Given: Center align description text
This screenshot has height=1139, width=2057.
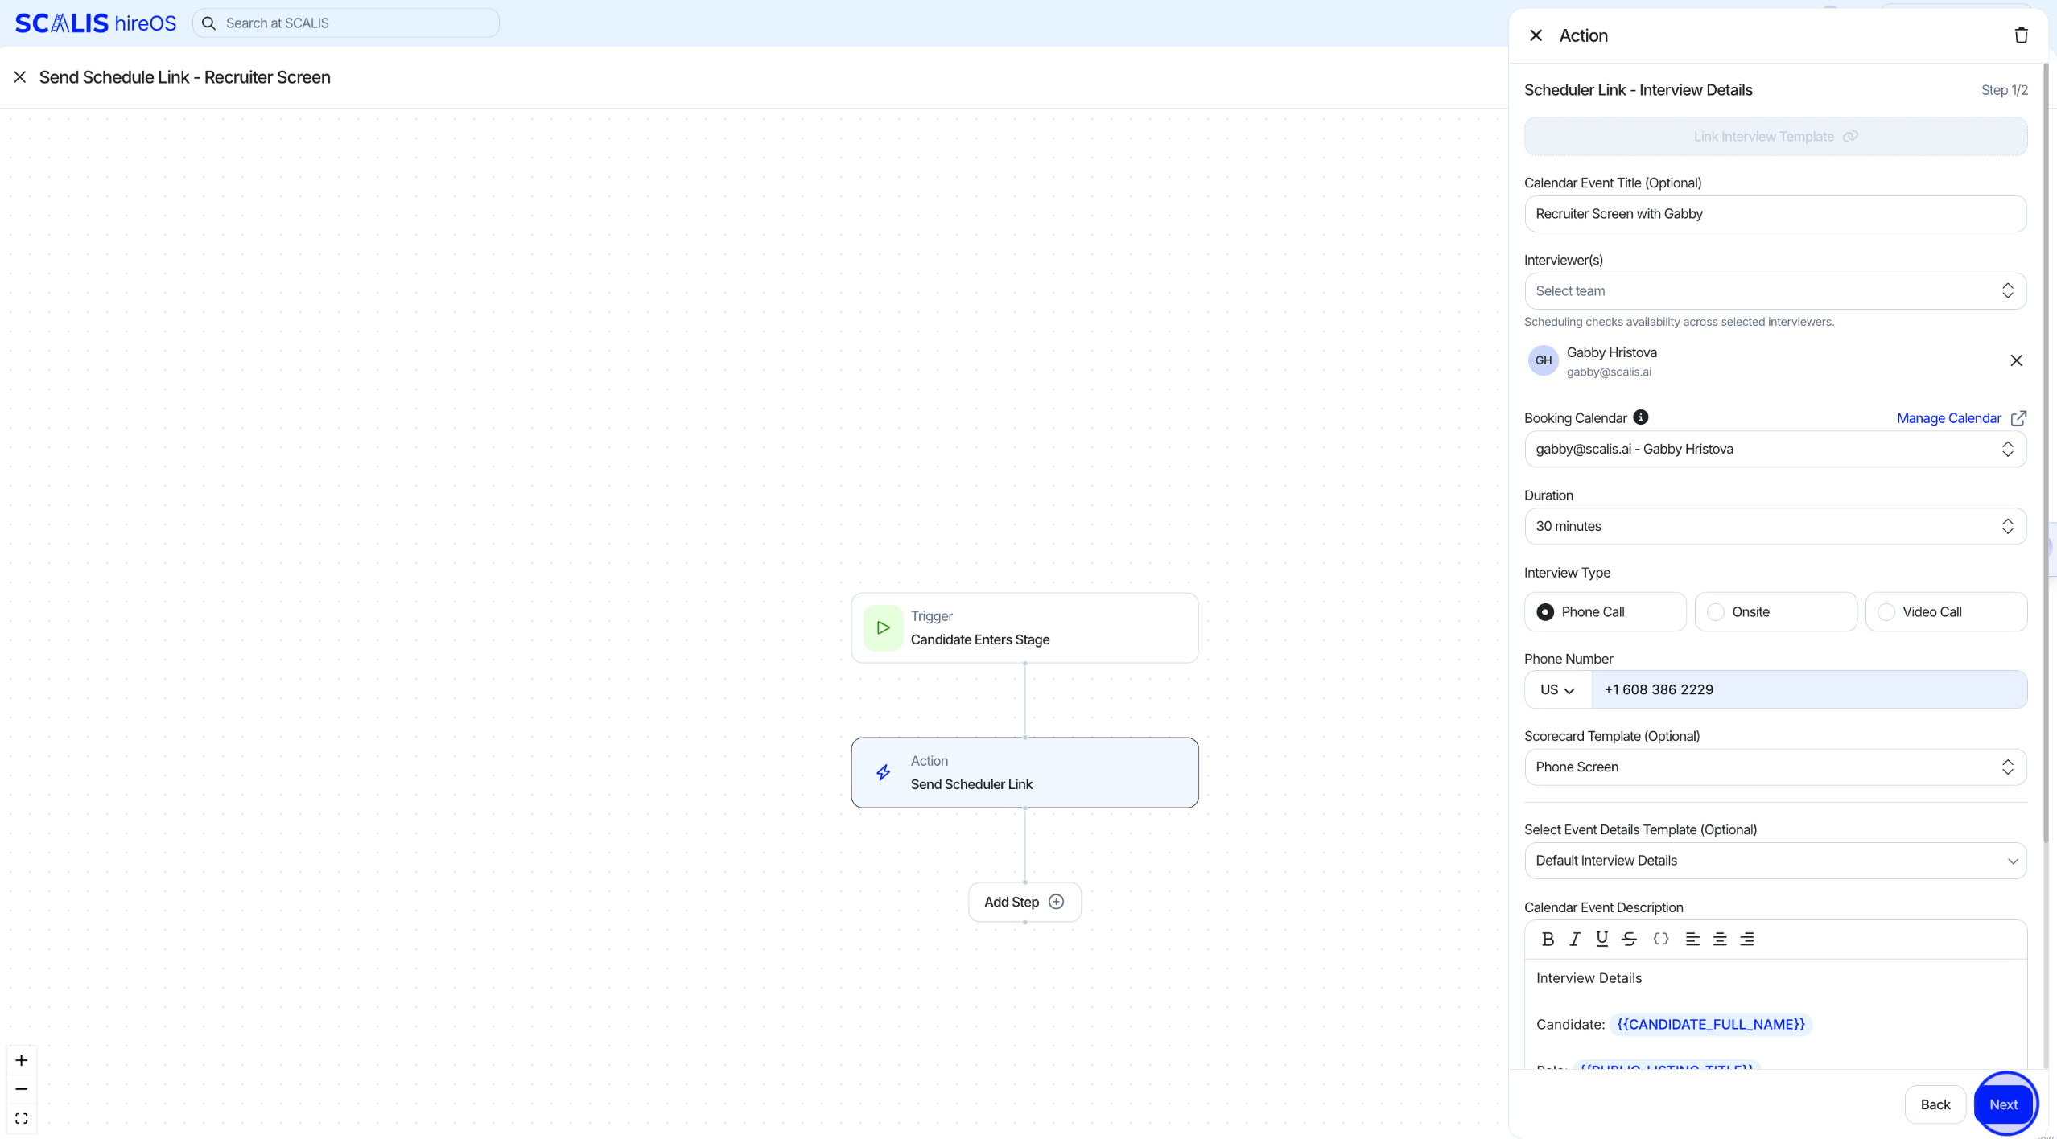Looking at the screenshot, I should [1720, 939].
